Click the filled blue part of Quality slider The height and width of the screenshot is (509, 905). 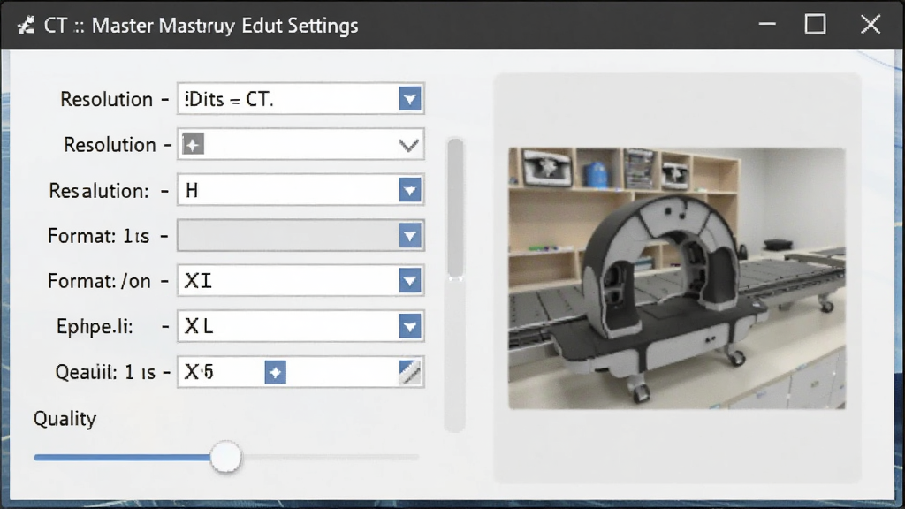pos(122,457)
